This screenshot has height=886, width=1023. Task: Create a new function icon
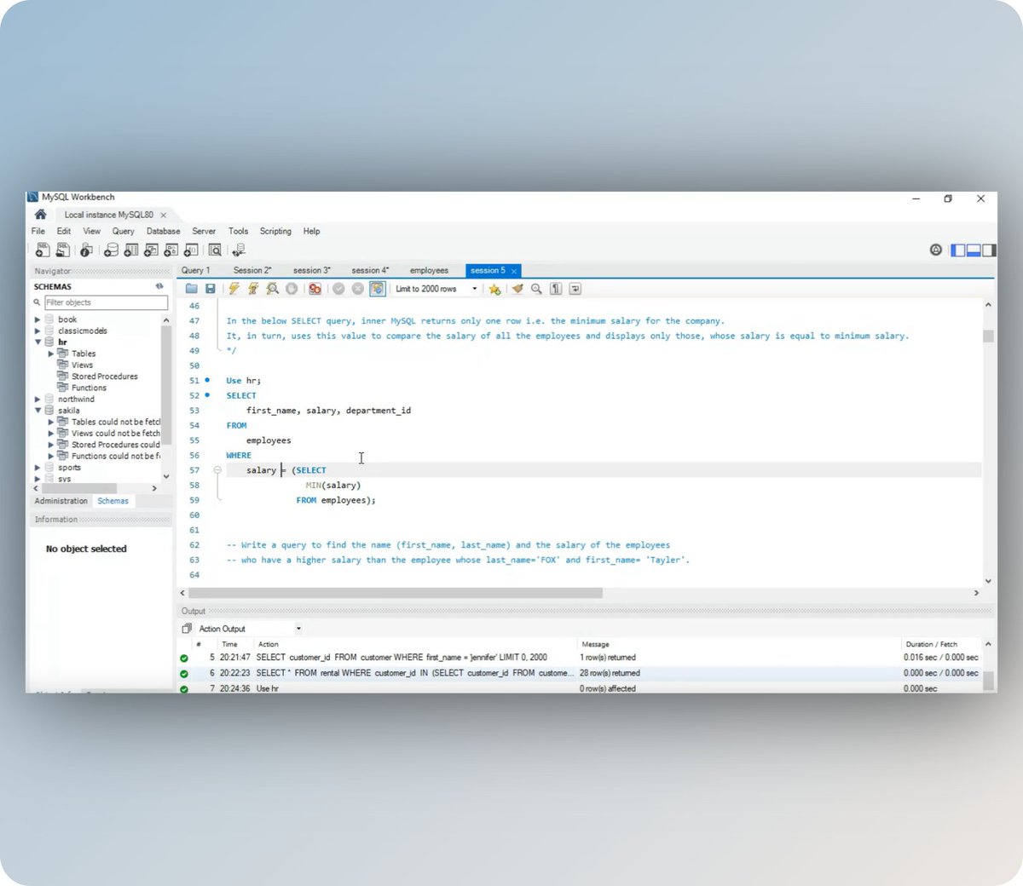(x=191, y=250)
